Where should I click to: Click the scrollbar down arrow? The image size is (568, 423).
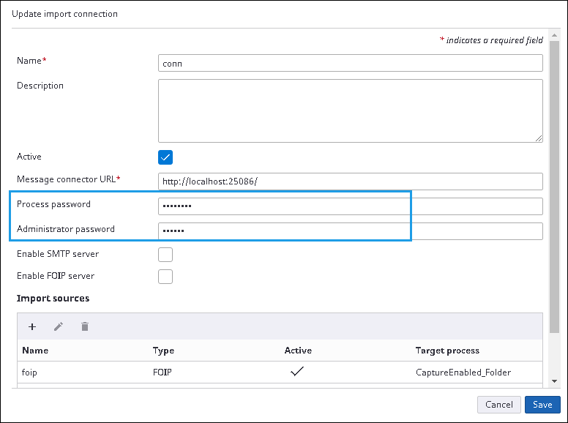pyautogui.click(x=554, y=381)
